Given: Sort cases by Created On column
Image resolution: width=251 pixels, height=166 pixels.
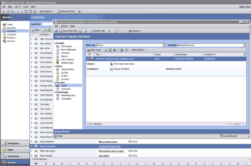Looking at the screenshot, I should pos(210,54).
